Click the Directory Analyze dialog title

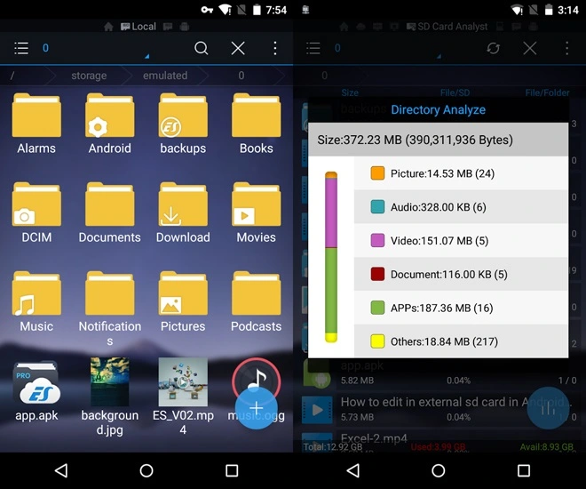point(438,109)
